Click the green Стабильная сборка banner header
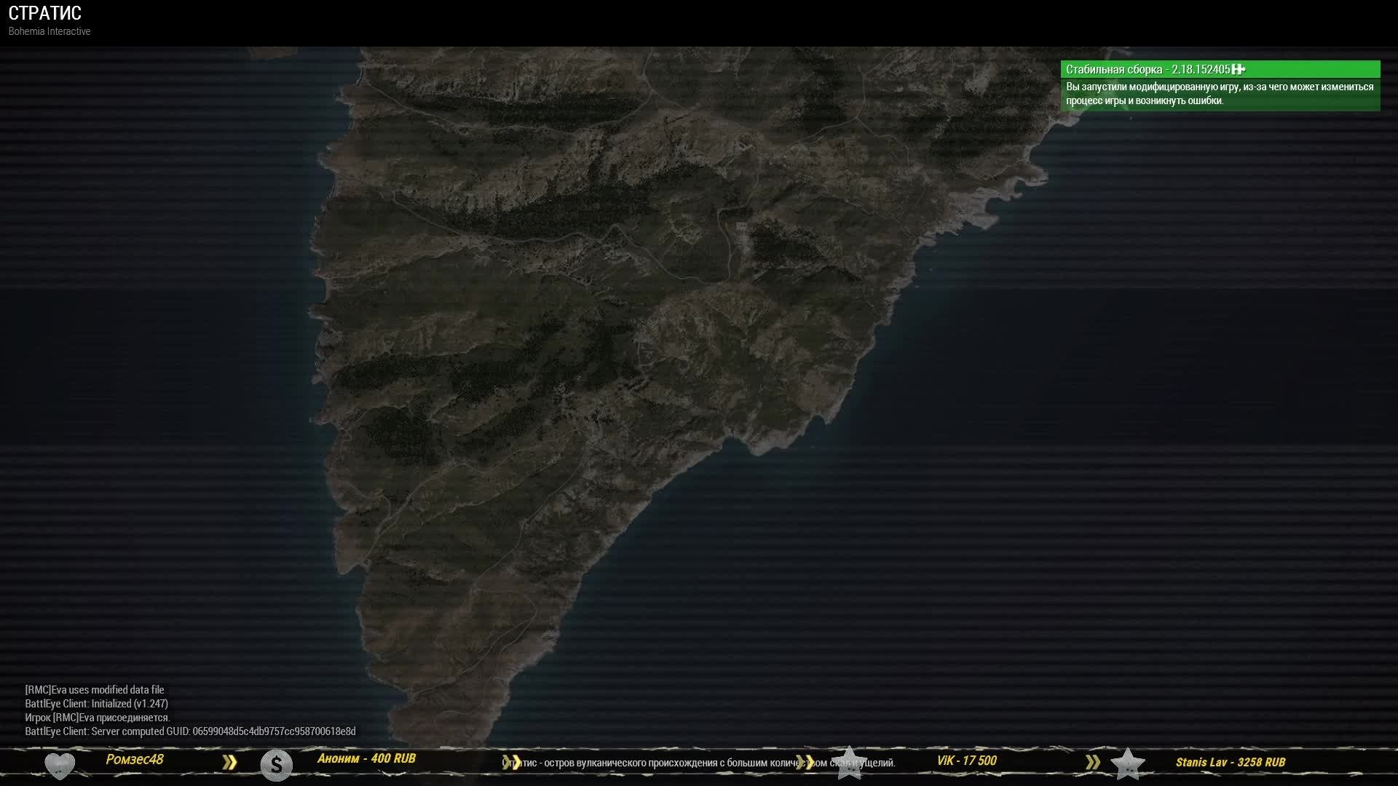Screen dimensions: 1398x786 [x=1147, y=69]
